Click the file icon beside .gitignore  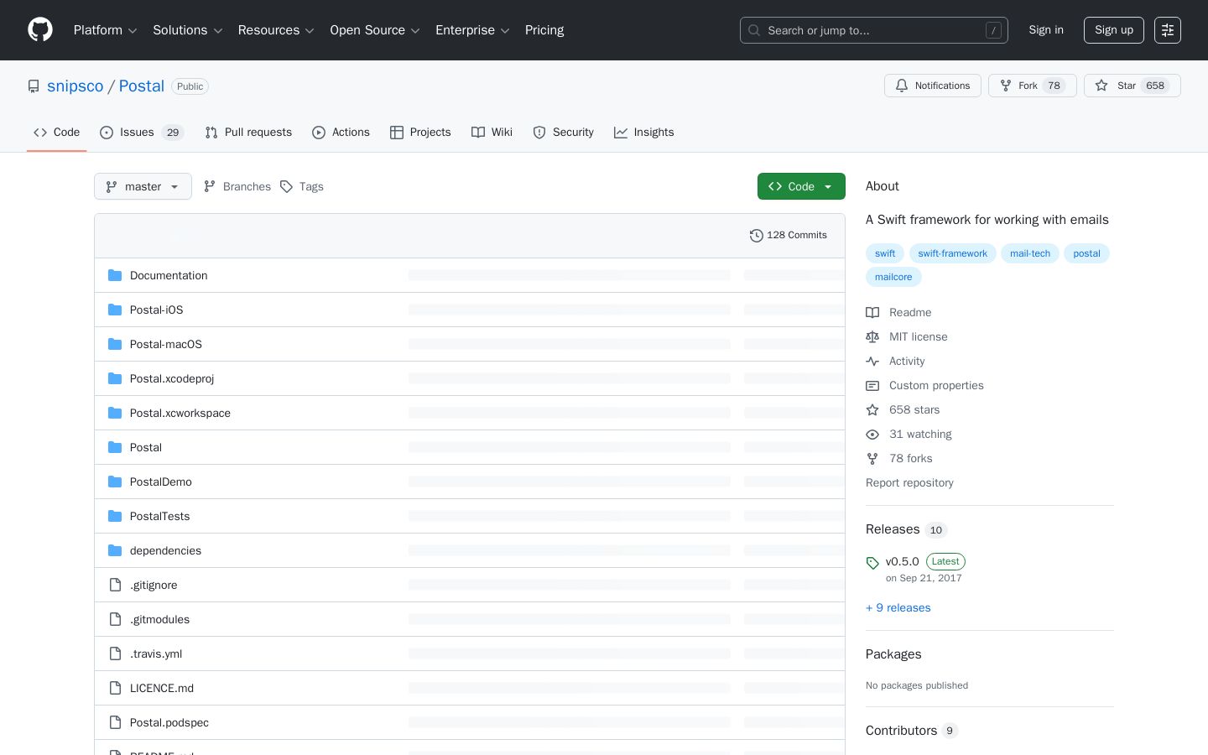(x=115, y=585)
